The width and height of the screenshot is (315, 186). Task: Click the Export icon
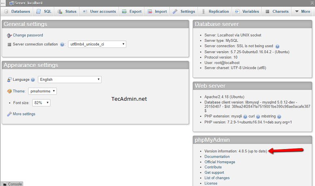coord(124,11)
